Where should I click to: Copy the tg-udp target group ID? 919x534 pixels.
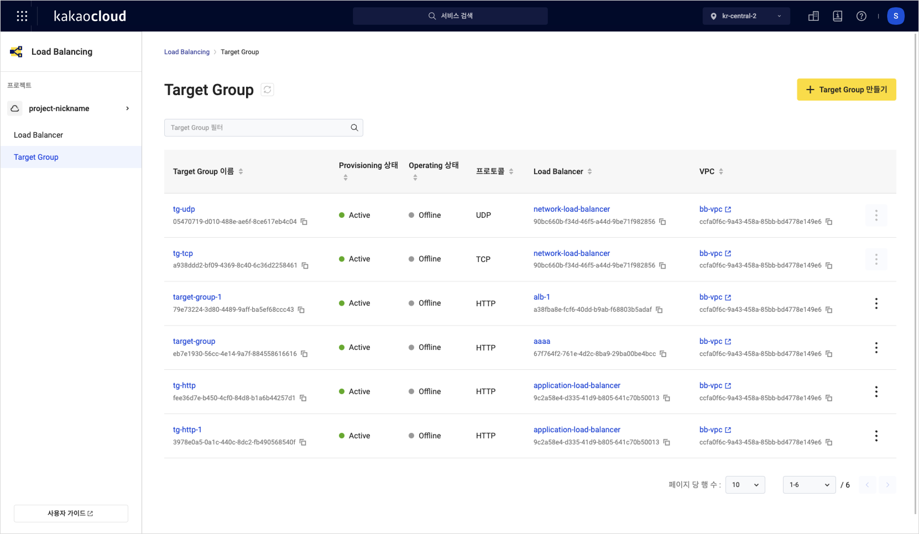(x=304, y=222)
